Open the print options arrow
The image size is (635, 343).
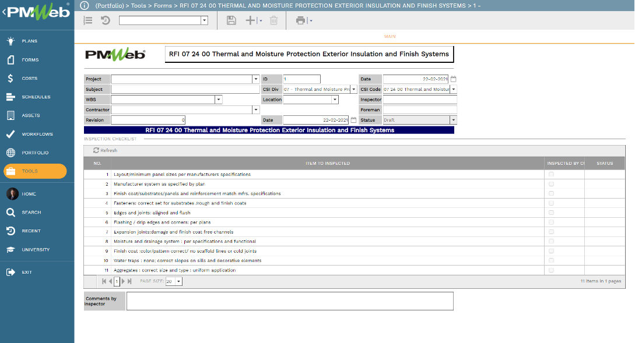tap(311, 20)
